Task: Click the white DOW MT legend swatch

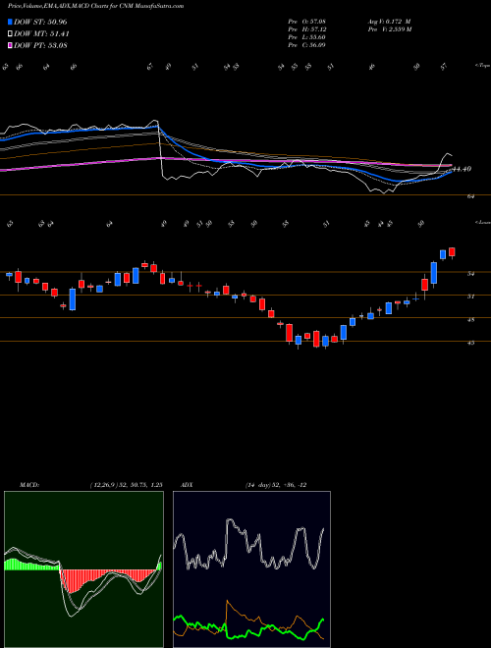Action: [11, 34]
